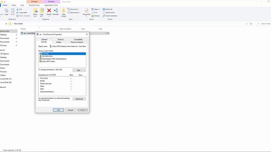The width and height of the screenshot is (271, 152).
Task: Click the Apply button in Properties
Action: point(83,110)
